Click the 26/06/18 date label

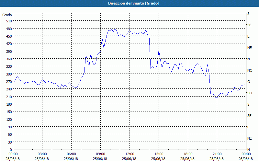(x=246, y=159)
